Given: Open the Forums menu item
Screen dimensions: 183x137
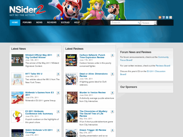Looking at the screenshot, I should (x=27, y=23).
